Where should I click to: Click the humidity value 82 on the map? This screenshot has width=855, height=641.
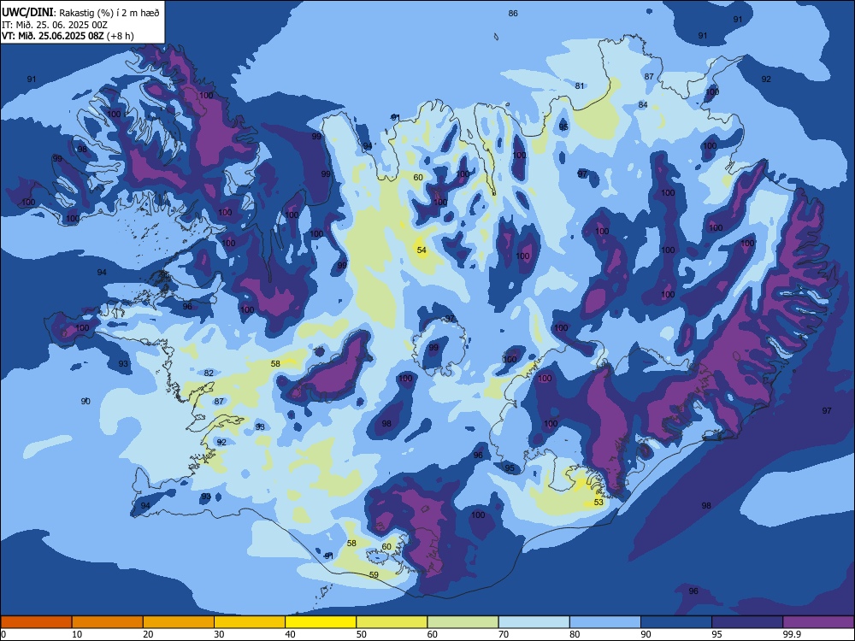209,373
